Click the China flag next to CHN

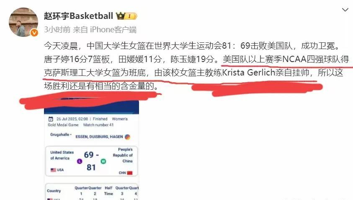coord(130,173)
